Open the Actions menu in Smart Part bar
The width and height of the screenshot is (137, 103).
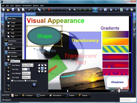pos(84,95)
